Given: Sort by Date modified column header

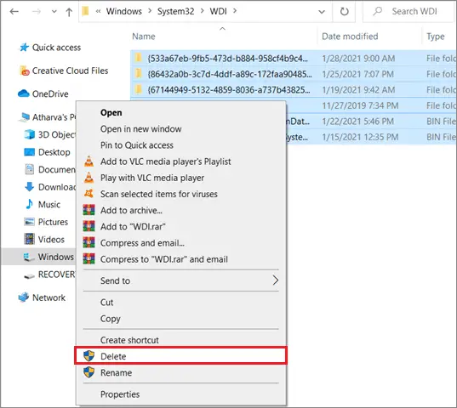Looking at the screenshot, I should point(350,37).
